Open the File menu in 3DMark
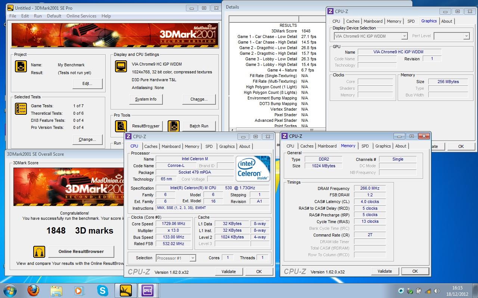This screenshot has height=298, width=478. click(x=13, y=16)
